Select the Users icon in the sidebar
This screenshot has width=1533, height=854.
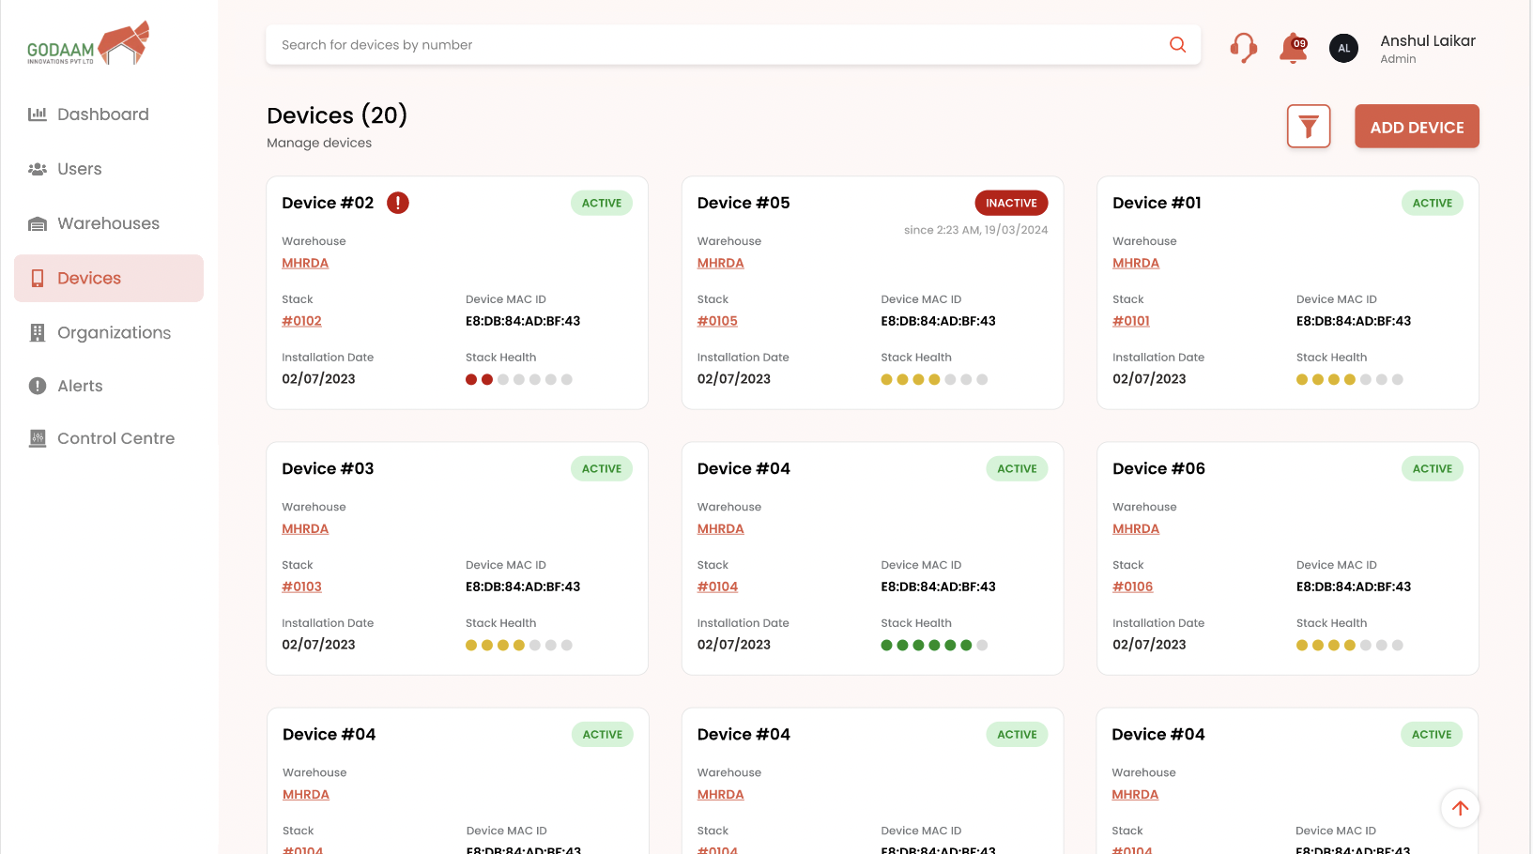pyautogui.click(x=37, y=169)
